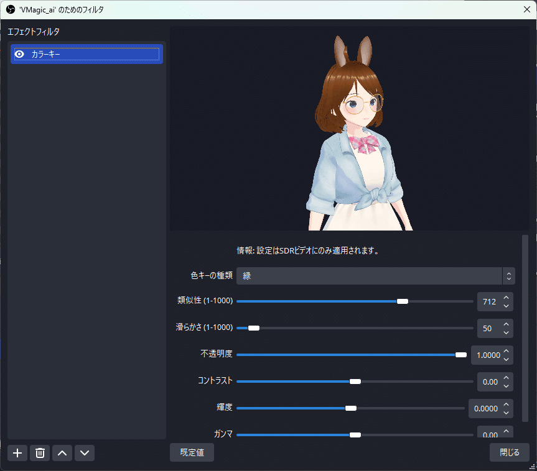The height and width of the screenshot is (471, 537).
Task: Click the trash icon to delete filter
Action: tap(40, 453)
